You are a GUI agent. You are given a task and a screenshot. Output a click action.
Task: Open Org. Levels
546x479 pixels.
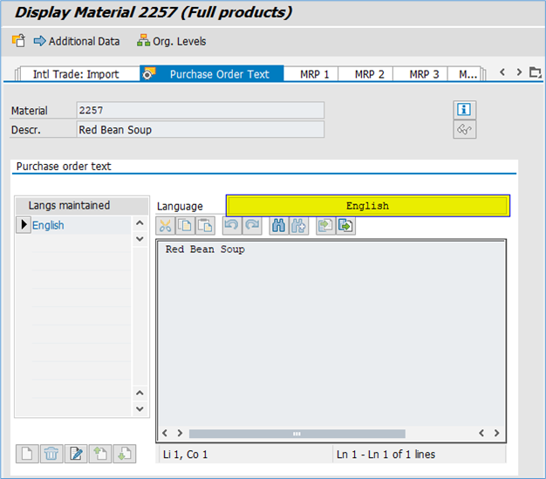(x=171, y=41)
